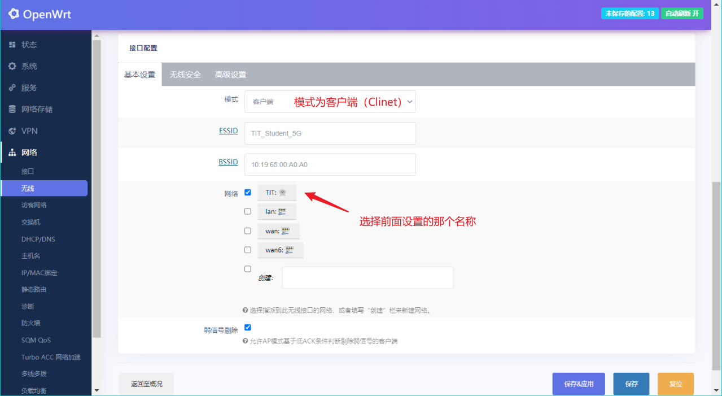
Task: Click the 复位 button
Action: (x=675, y=384)
